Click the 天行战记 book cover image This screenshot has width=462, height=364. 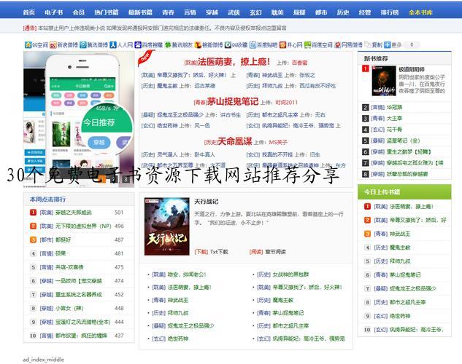[x=166, y=226]
